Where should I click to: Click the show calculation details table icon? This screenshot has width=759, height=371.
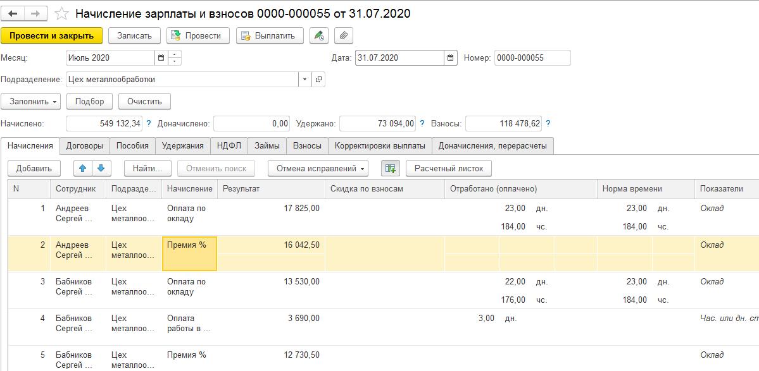tap(390, 168)
